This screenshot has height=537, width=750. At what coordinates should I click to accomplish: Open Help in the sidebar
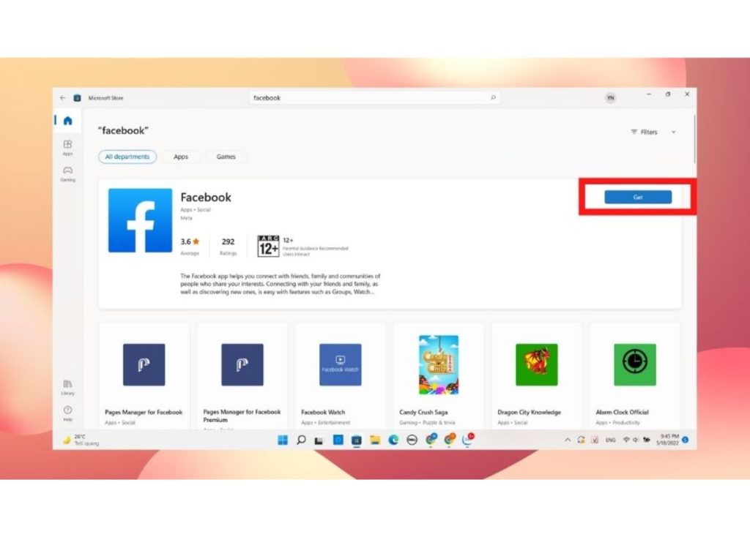[68, 413]
